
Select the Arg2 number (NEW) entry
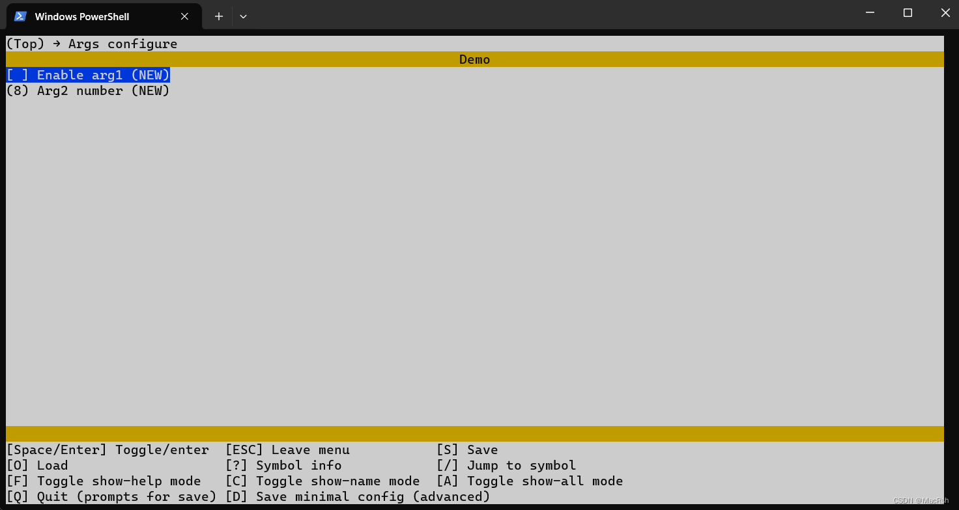coord(88,90)
